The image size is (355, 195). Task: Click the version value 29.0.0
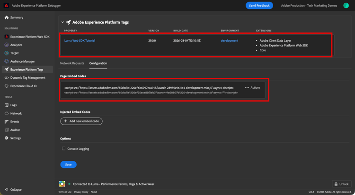pos(152,41)
